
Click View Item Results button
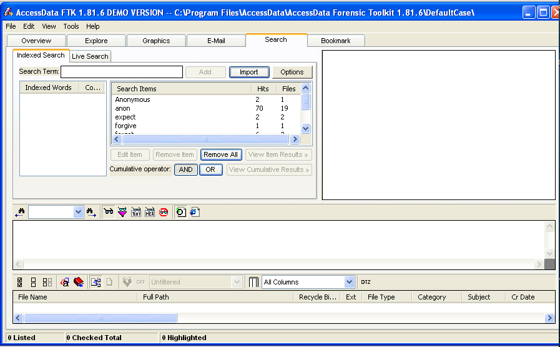[278, 154]
